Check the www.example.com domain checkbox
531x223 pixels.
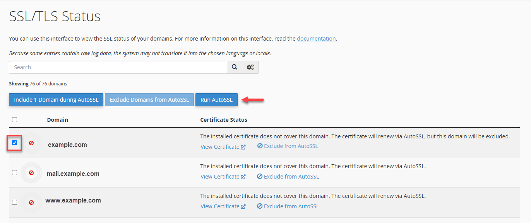click(x=14, y=202)
